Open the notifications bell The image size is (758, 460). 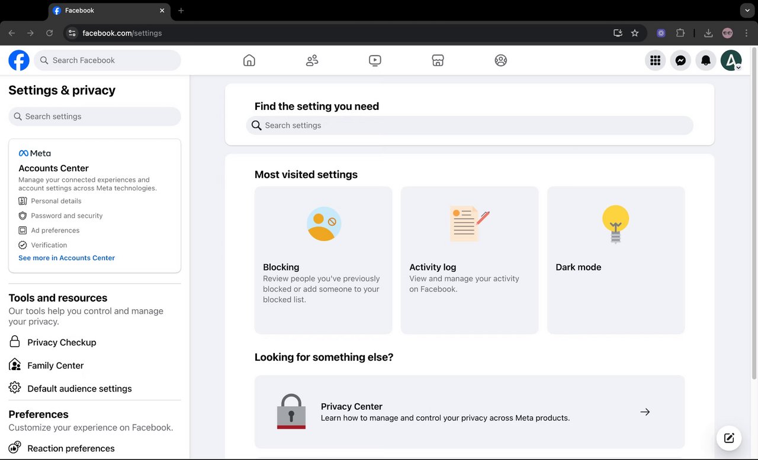tap(706, 60)
